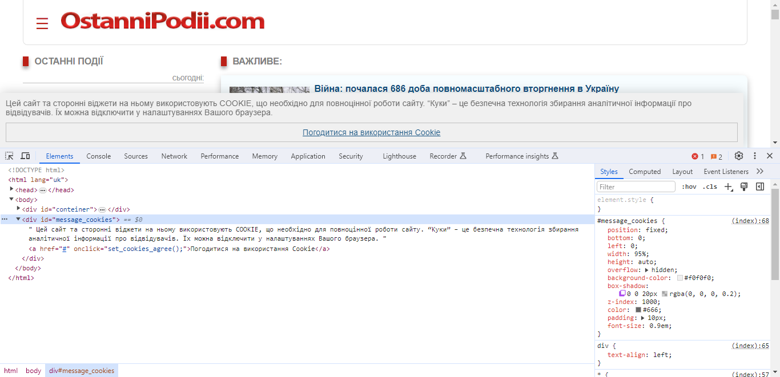
Task: Open the customize DevTools three-dot menu
Action: click(755, 156)
